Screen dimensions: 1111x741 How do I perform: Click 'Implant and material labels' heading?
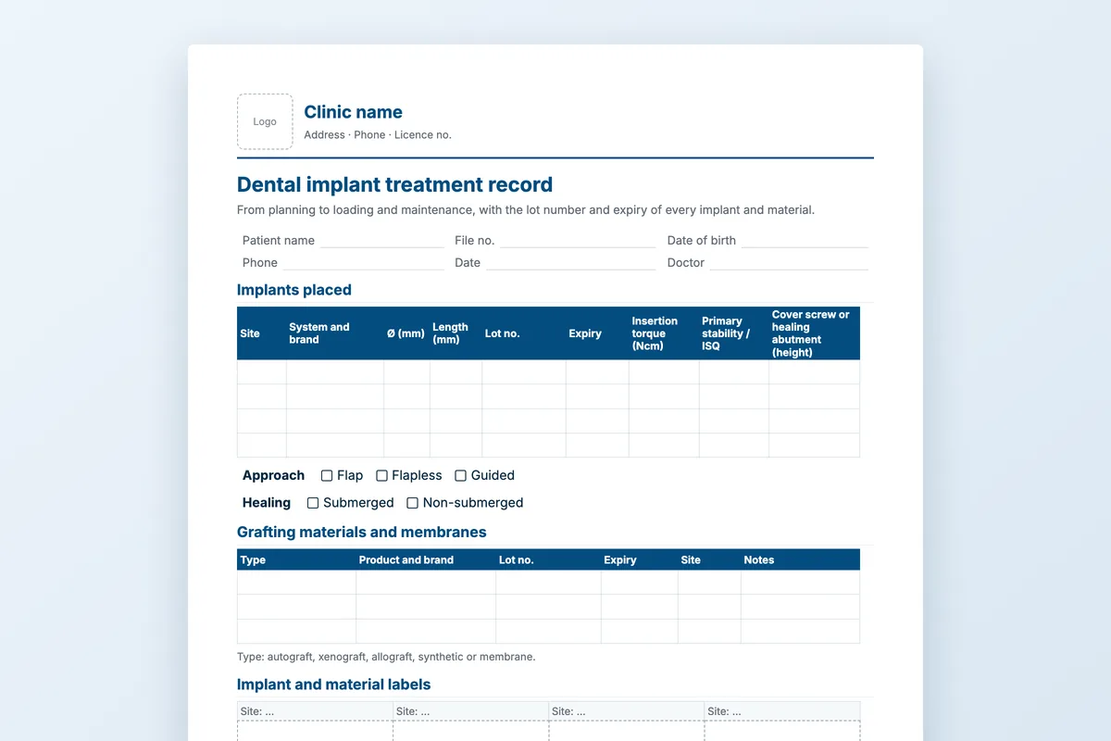pyautogui.click(x=334, y=684)
